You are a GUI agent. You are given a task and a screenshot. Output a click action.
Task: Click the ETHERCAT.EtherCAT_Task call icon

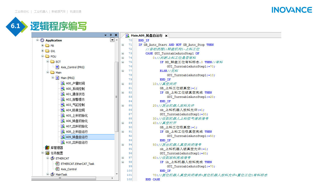(57, 164)
